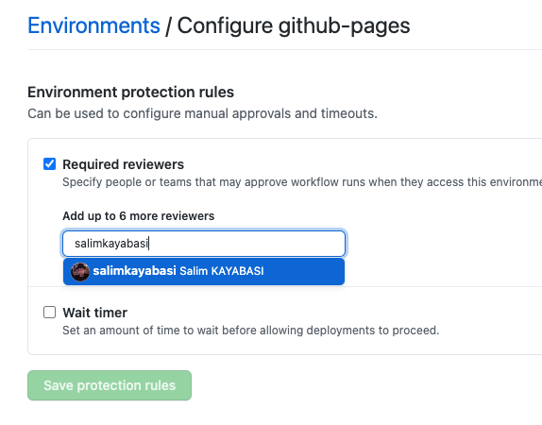Image resolution: width=542 pixels, height=425 pixels.
Task: Click the Add up to 6 more reviewers label
Action: (x=138, y=216)
